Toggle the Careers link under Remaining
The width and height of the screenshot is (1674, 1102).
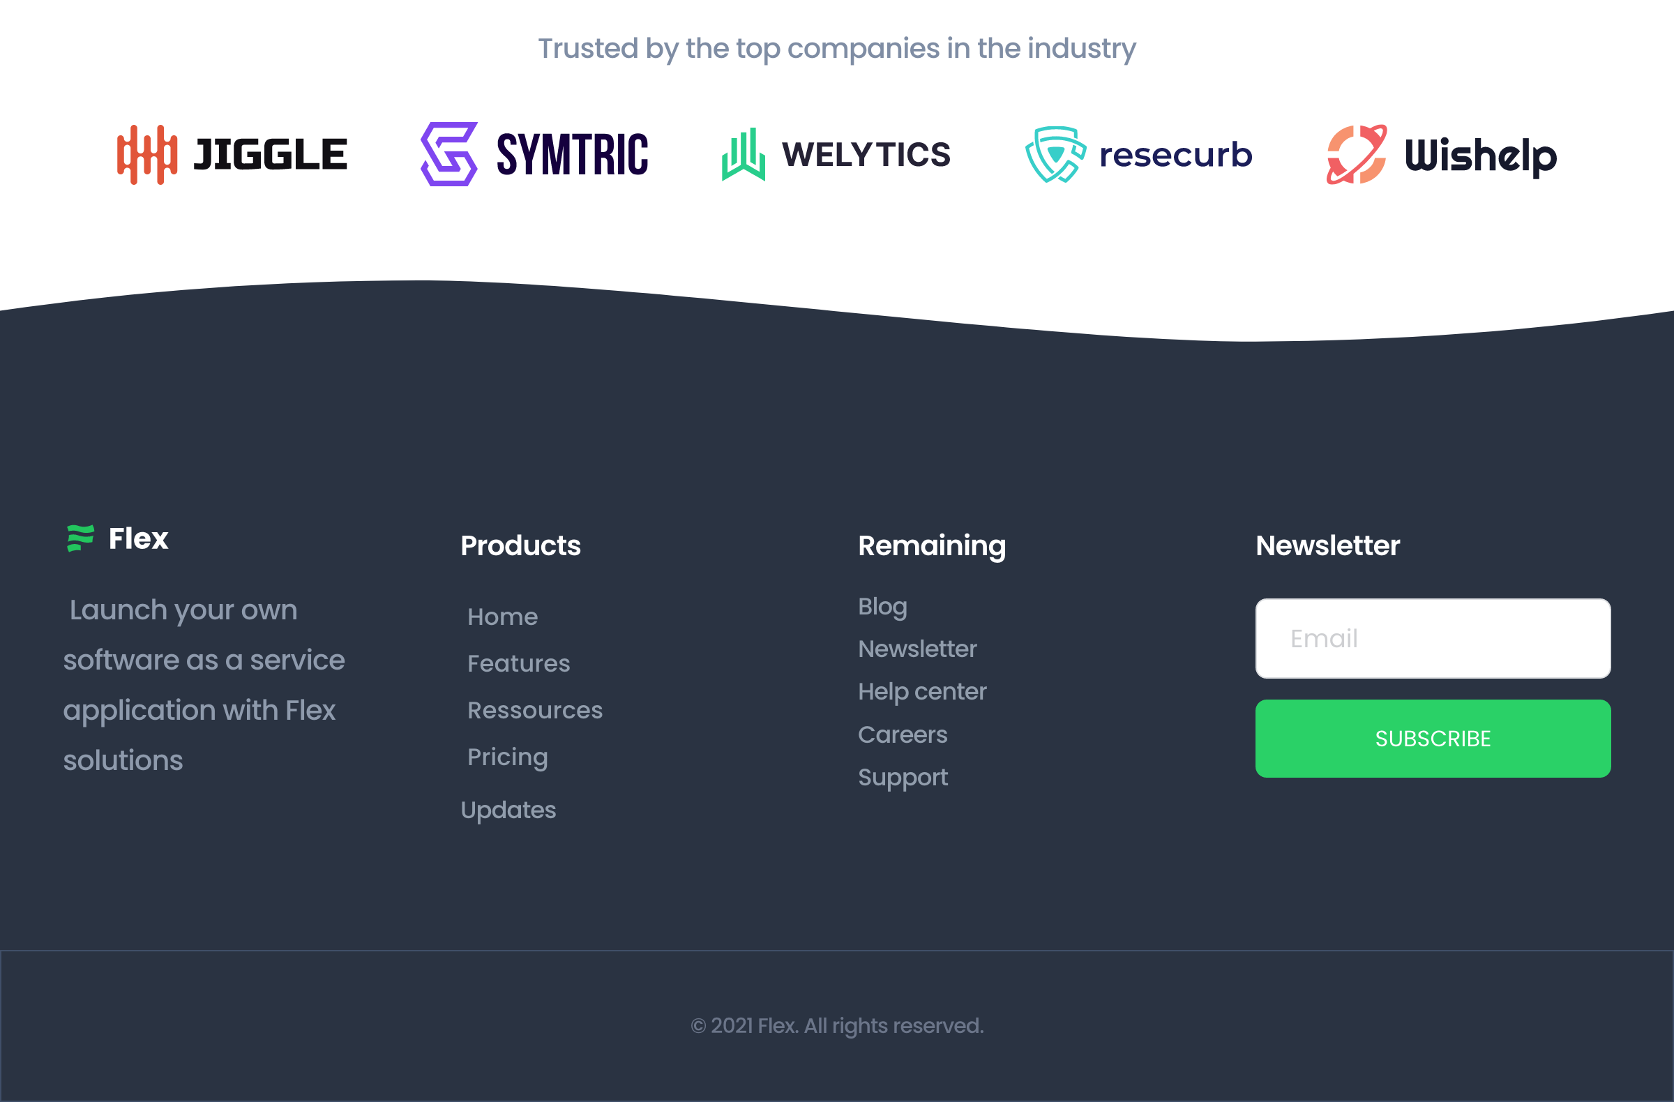click(903, 733)
